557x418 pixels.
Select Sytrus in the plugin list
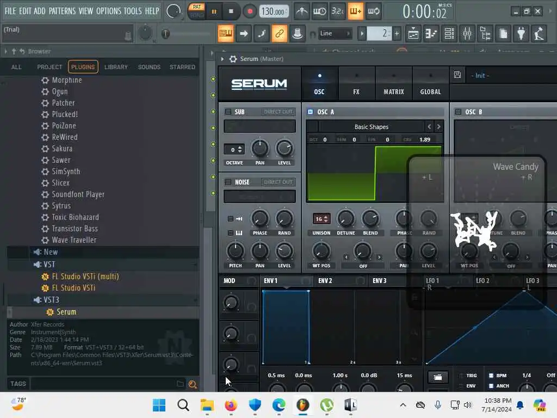61,206
